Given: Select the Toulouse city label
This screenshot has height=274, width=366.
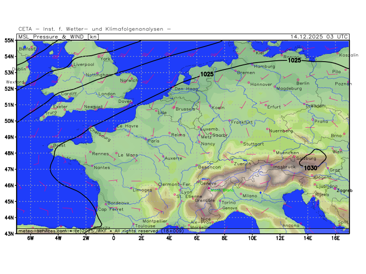Looking at the screenshot, I should (145, 226).
